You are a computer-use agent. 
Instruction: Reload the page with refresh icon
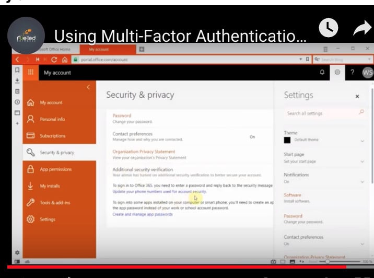pyautogui.click(x=54, y=60)
